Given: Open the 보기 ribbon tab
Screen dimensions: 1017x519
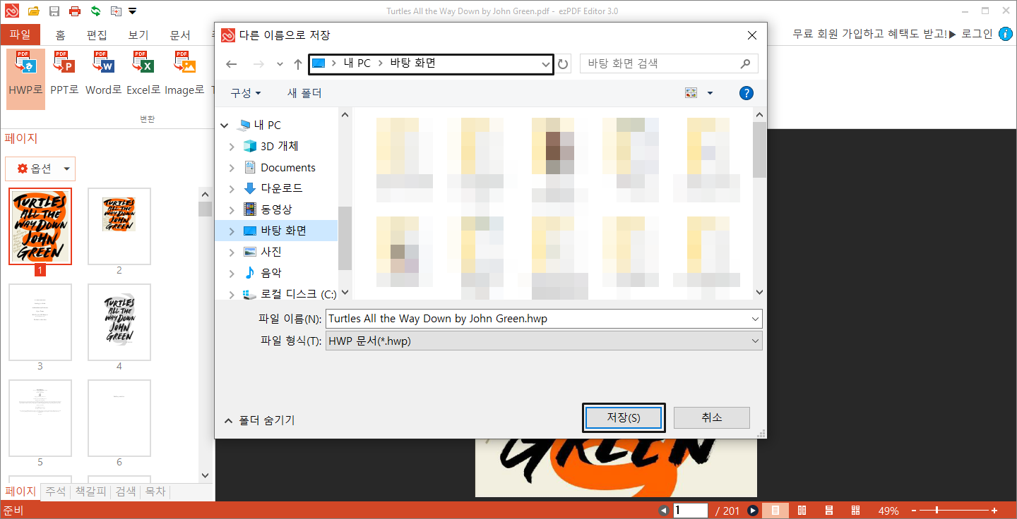Looking at the screenshot, I should coord(138,35).
